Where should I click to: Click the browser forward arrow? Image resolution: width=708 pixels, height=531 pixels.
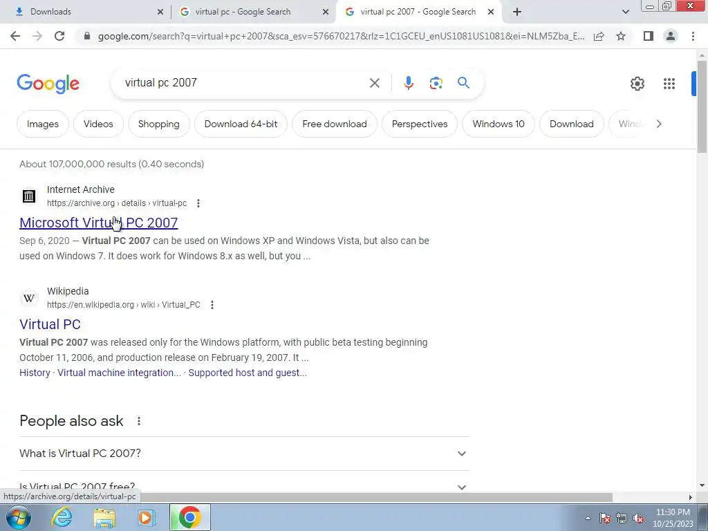point(37,36)
